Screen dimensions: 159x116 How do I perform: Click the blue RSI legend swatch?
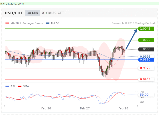click(7, 86)
